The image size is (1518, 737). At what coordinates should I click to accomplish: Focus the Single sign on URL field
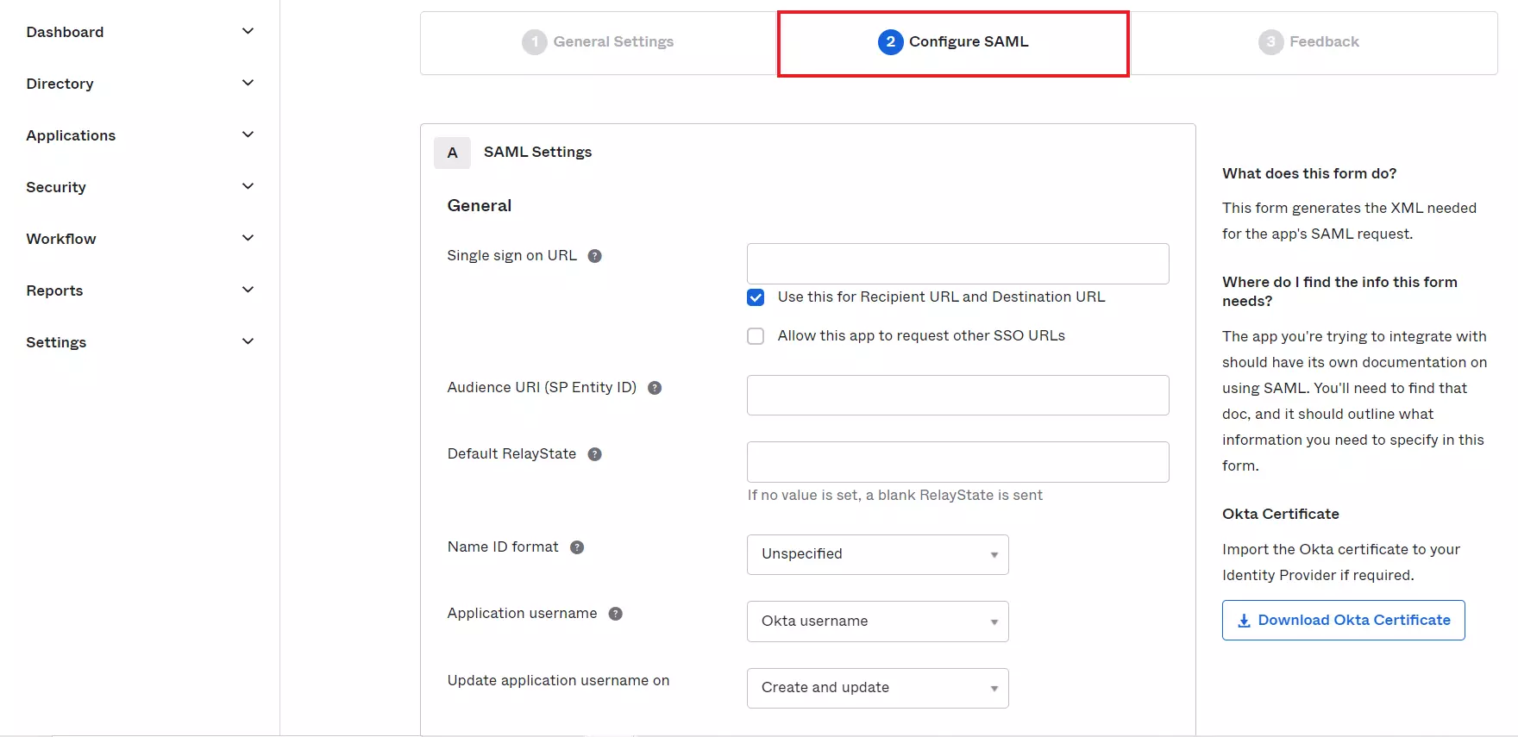click(957, 264)
